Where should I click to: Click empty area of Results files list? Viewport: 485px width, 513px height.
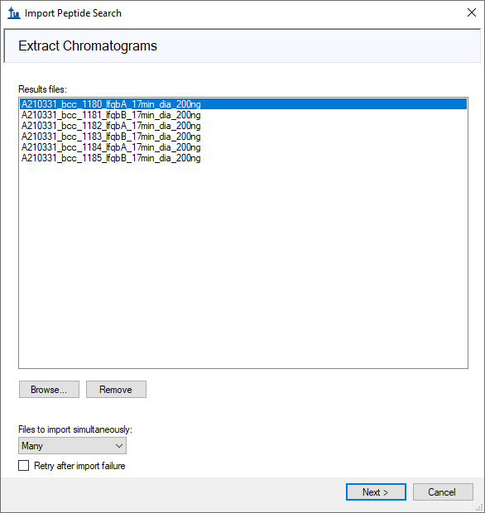[x=243, y=265]
